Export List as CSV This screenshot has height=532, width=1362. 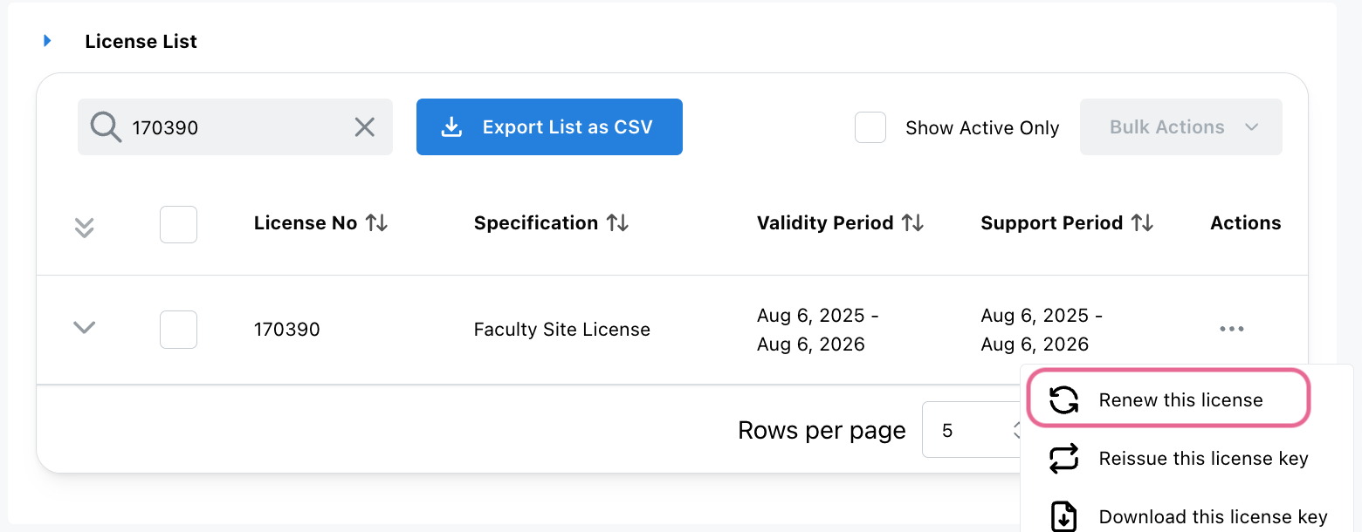coord(549,127)
